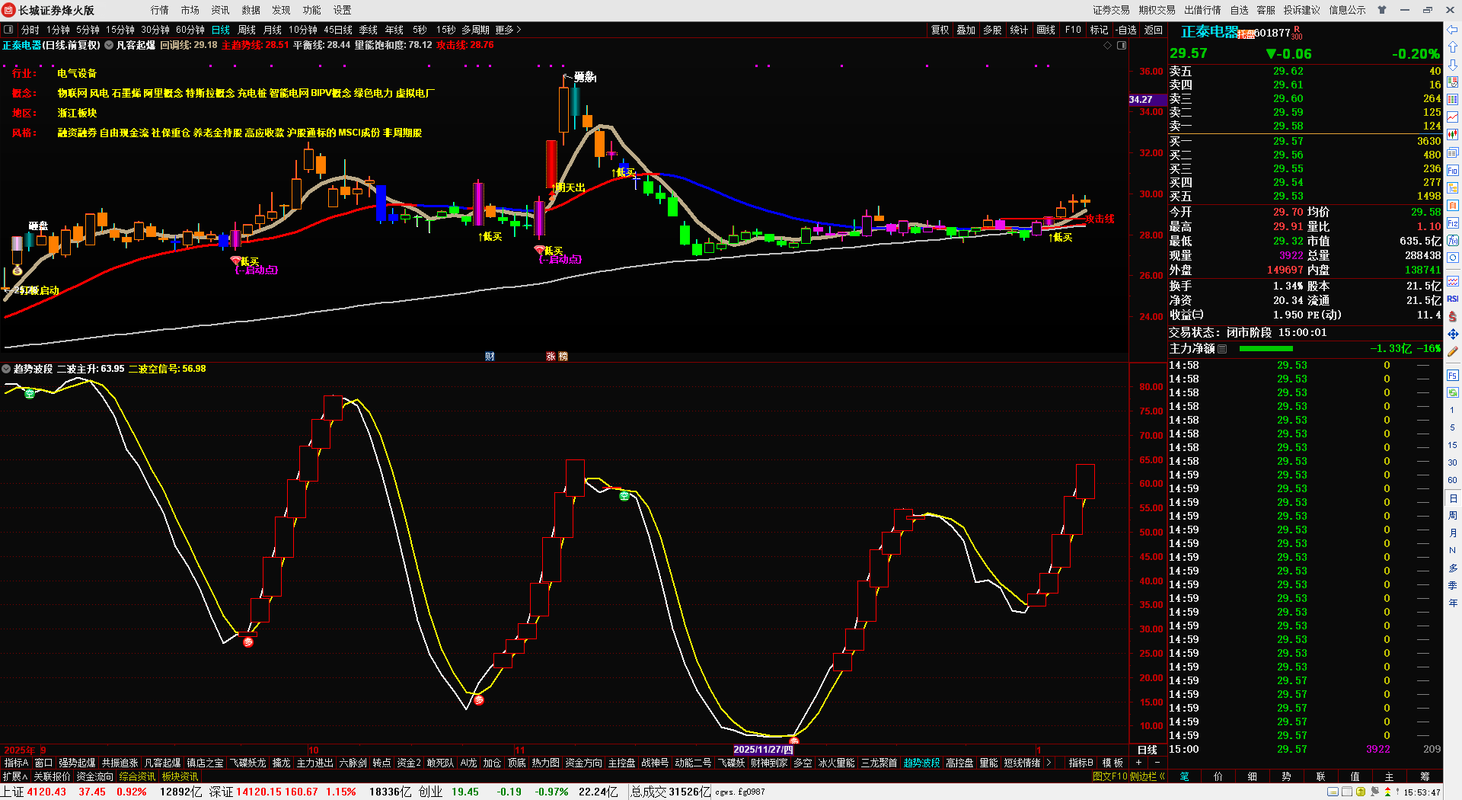Show more indicator tabs with right chevron
Screen dimensions: 1462x800
(1049, 763)
